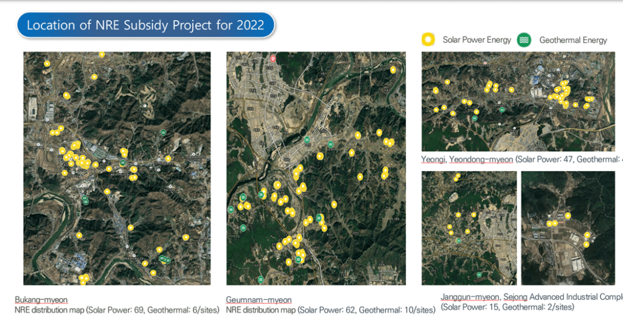Click the yellow Solar Power Energy legend icon

point(430,40)
